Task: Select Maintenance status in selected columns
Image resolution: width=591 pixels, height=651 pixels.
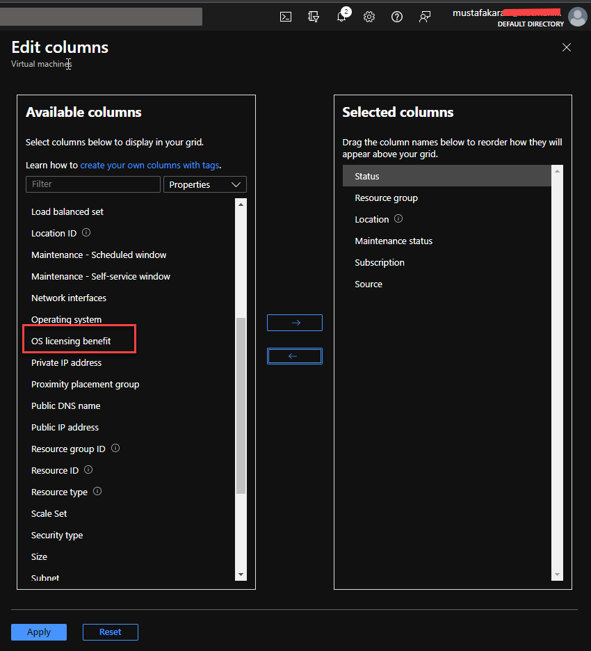Action: click(394, 241)
